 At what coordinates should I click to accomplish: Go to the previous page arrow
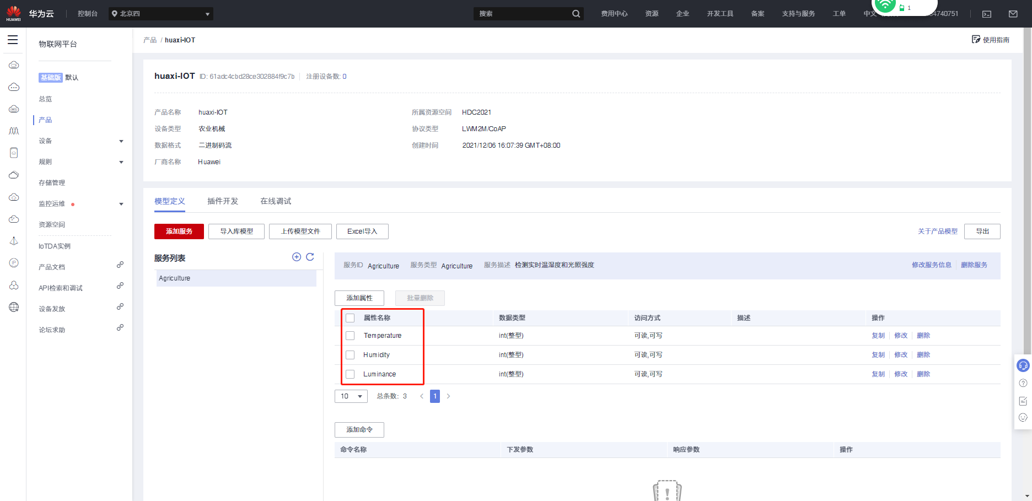(x=422, y=396)
